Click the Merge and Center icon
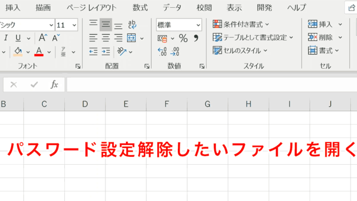 (132, 38)
